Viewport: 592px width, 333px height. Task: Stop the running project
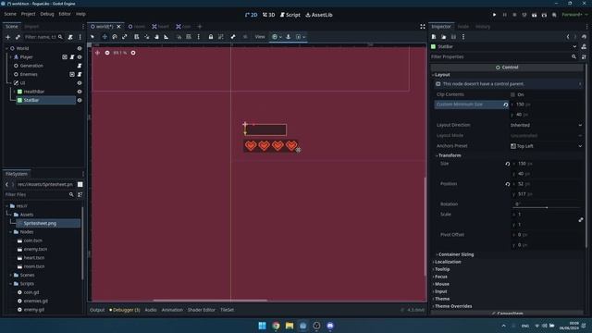[514, 15]
